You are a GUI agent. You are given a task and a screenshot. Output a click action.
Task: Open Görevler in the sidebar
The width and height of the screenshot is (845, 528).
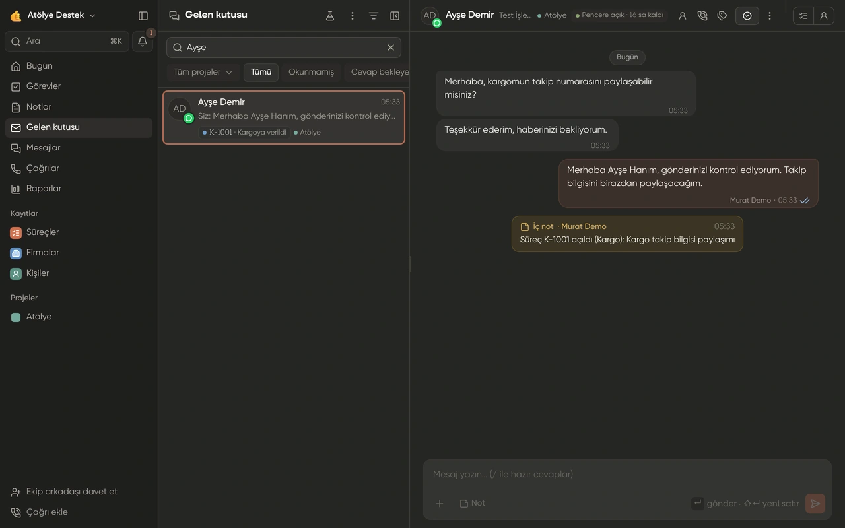[x=79, y=86]
